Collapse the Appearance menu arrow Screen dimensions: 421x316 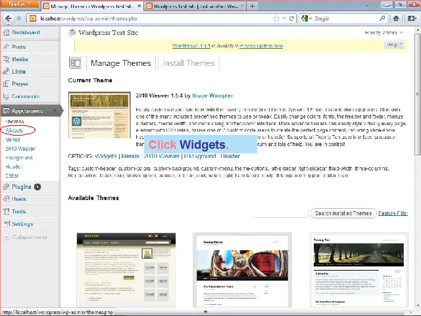pyautogui.click(x=54, y=111)
